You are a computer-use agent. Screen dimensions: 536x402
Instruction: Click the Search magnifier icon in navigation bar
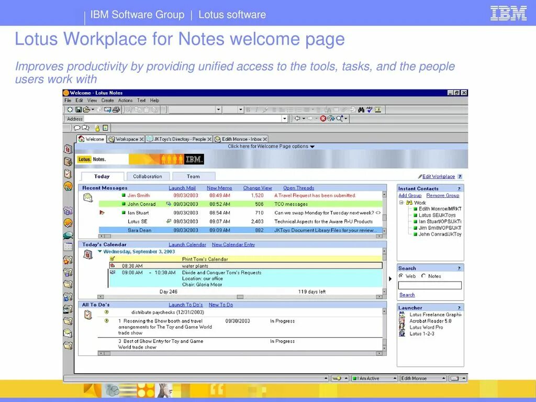339,119
